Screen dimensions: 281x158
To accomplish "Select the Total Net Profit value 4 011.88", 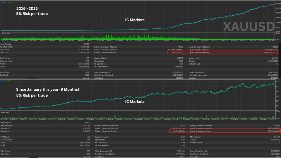I will coord(87,126).
